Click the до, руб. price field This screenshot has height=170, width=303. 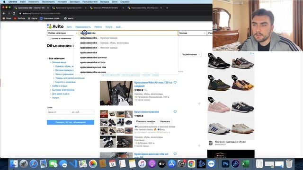pyautogui.click(x=82, y=112)
